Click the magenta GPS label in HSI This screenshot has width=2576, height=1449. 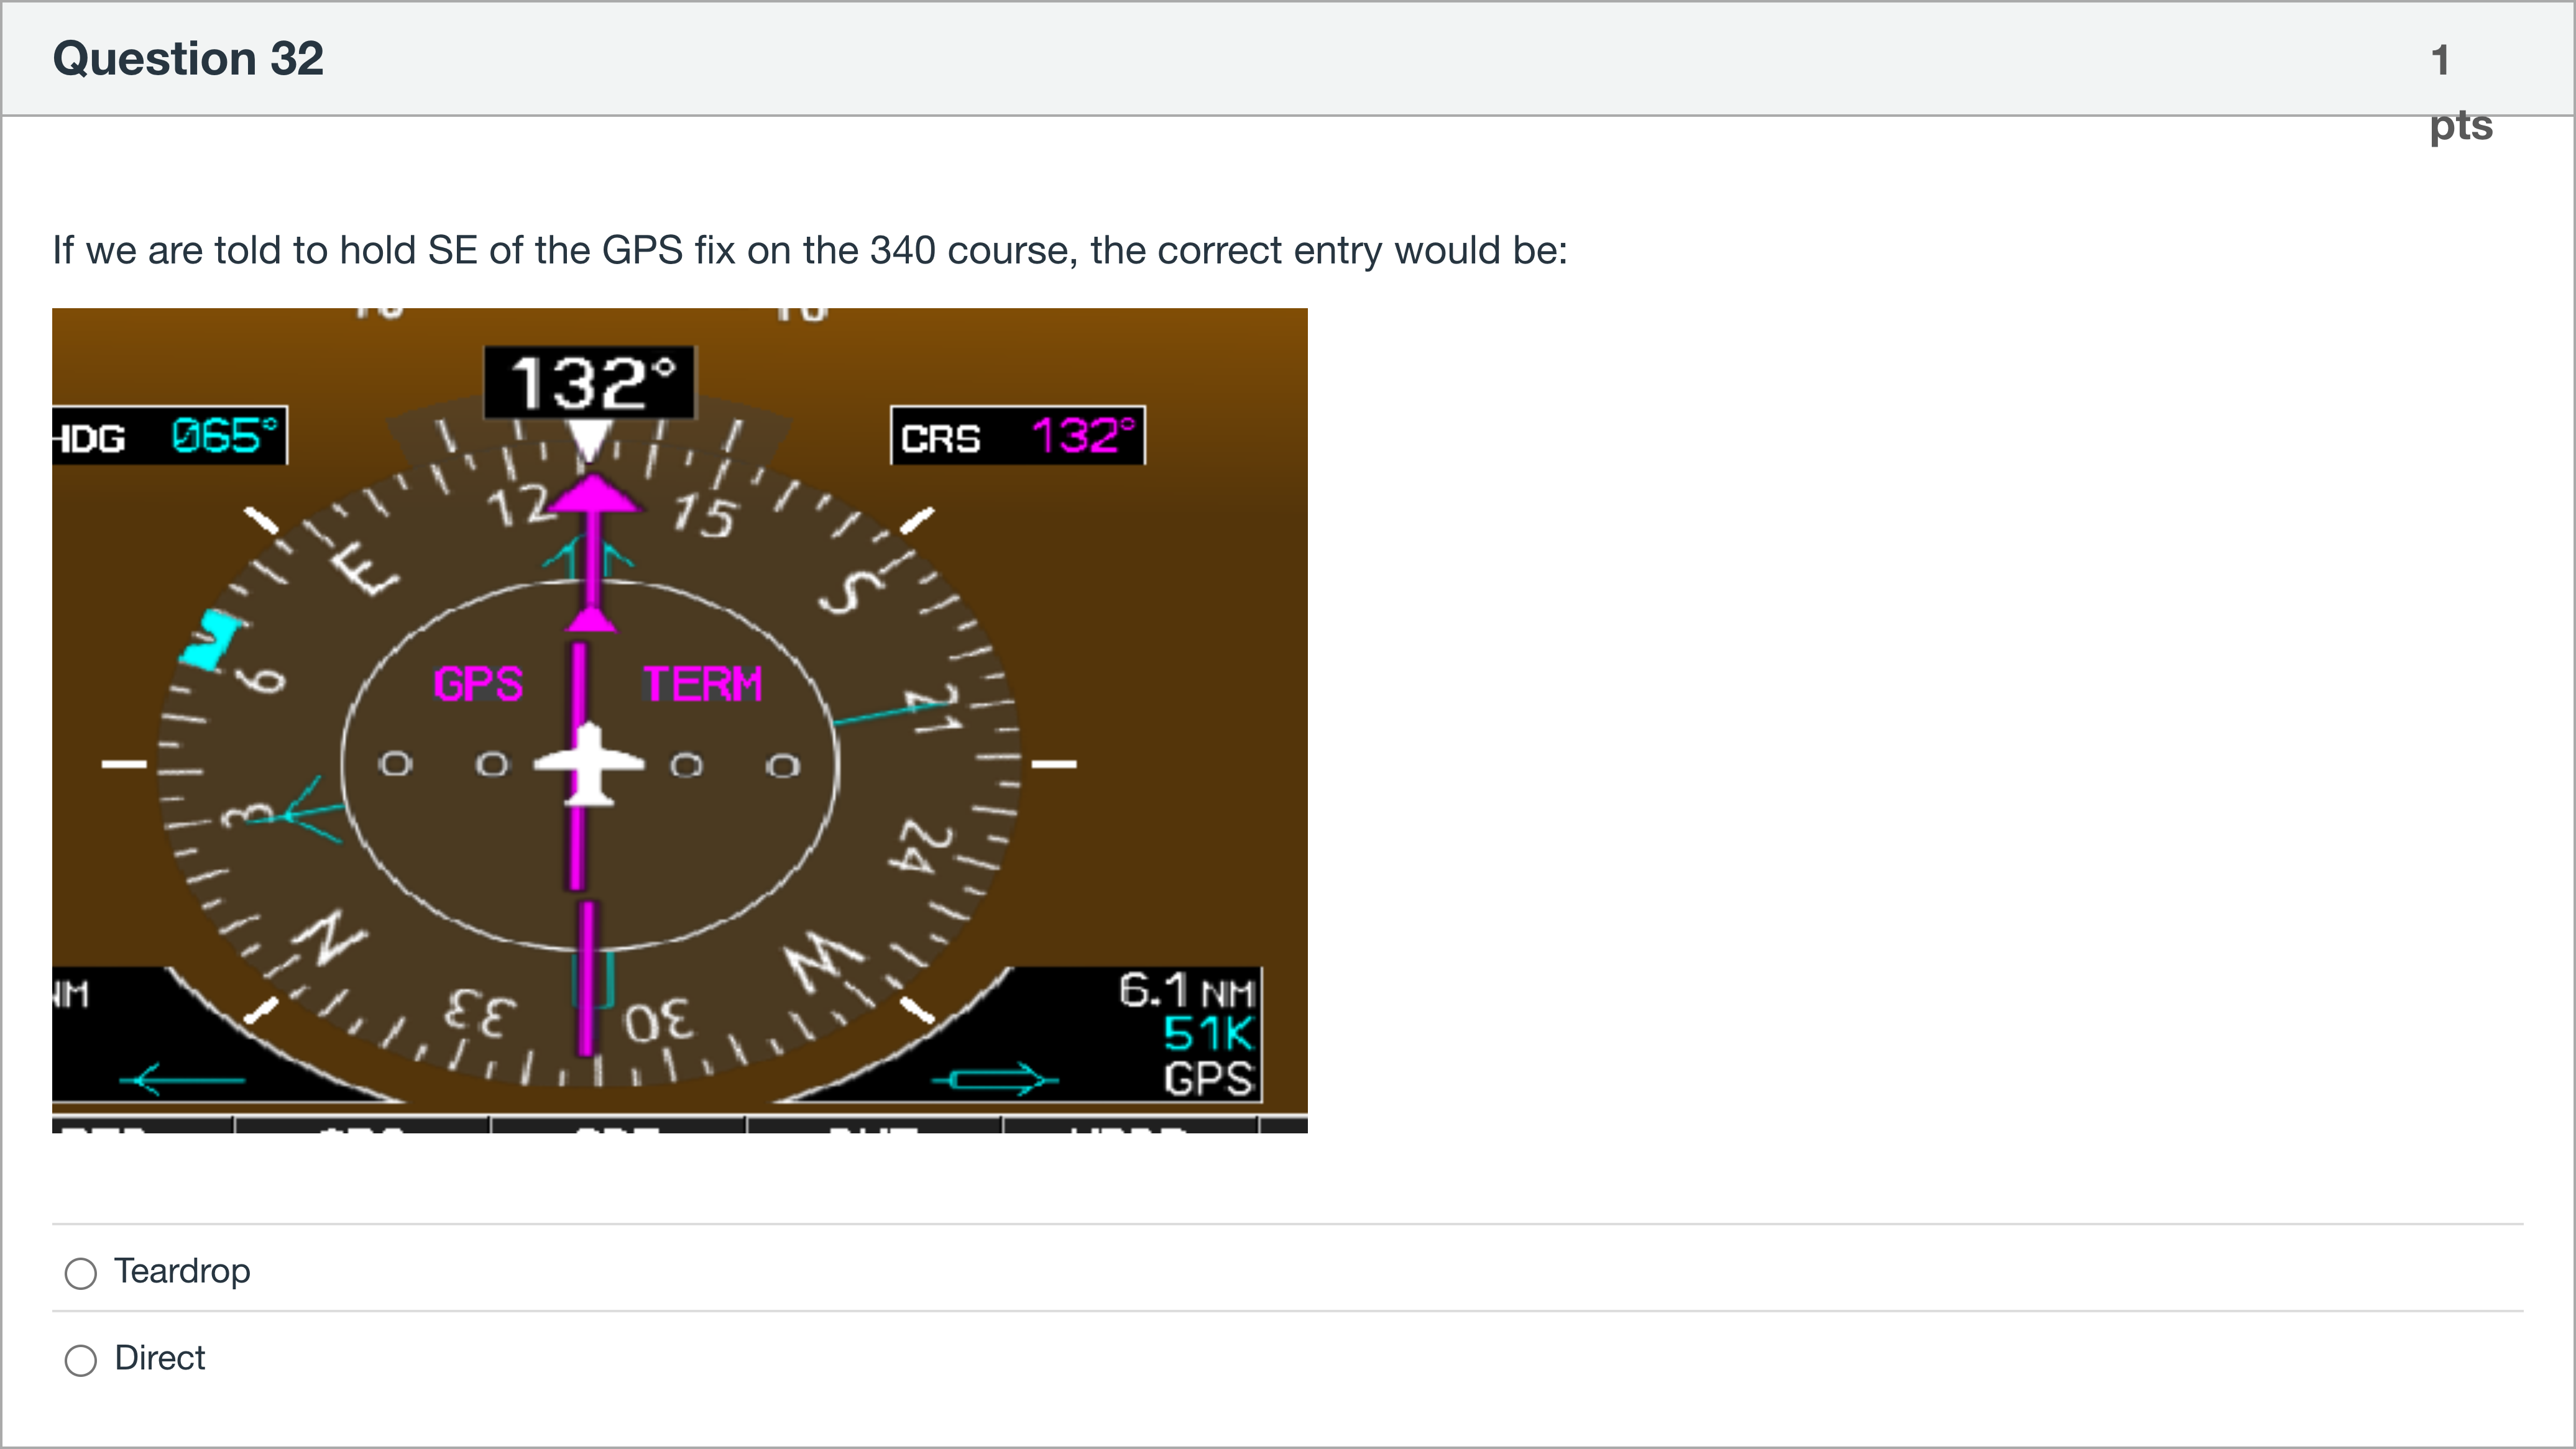478,685
